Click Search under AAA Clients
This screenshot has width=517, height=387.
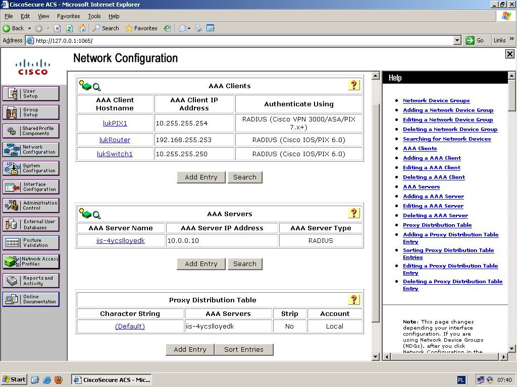coord(245,177)
